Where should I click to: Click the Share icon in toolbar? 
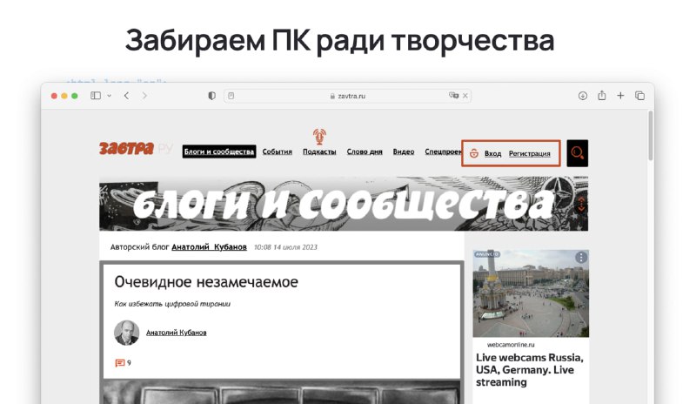point(601,96)
